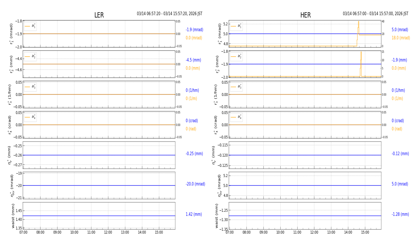The image size is (412, 252).
Task: Click the orange 18.0 (mrad) value in HER
Action: tap(401, 38)
